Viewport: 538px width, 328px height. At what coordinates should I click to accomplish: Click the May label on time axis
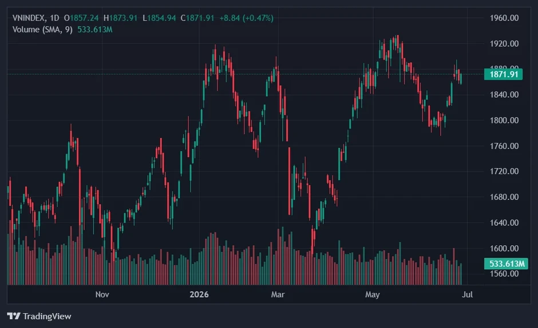pos(372,295)
